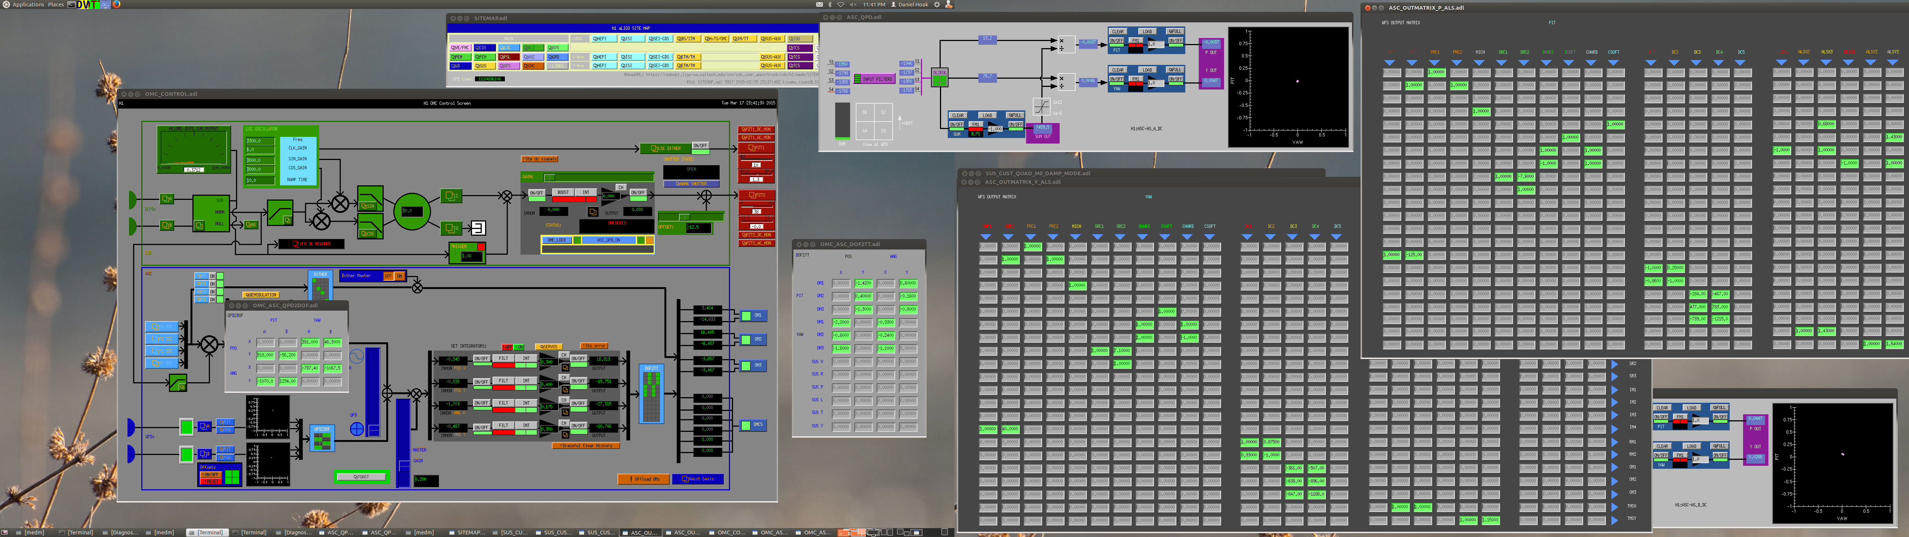Open the VE/FMC menu in SITEMAP
The height and width of the screenshot is (537, 1909).
coord(460,47)
